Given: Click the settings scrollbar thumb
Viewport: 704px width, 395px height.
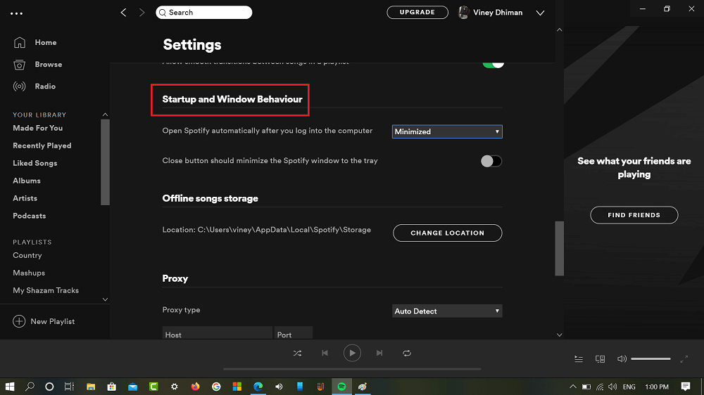Looking at the screenshot, I should tap(560, 248).
